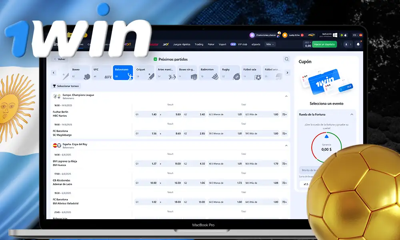
Task: Select G1 odds 1.40 for Fuchse Berlin
Action: (146, 114)
